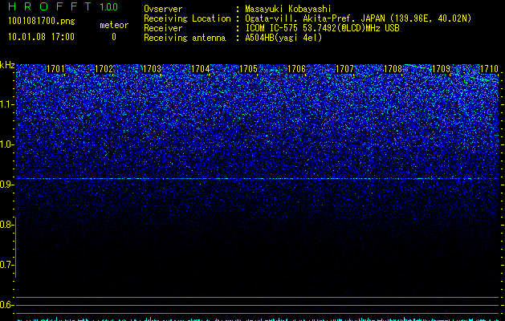The height and width of the screenshot is (321, 505).
Task: Click the 1705 time marker
Action: pyautogui.click(x=248, y=69)
